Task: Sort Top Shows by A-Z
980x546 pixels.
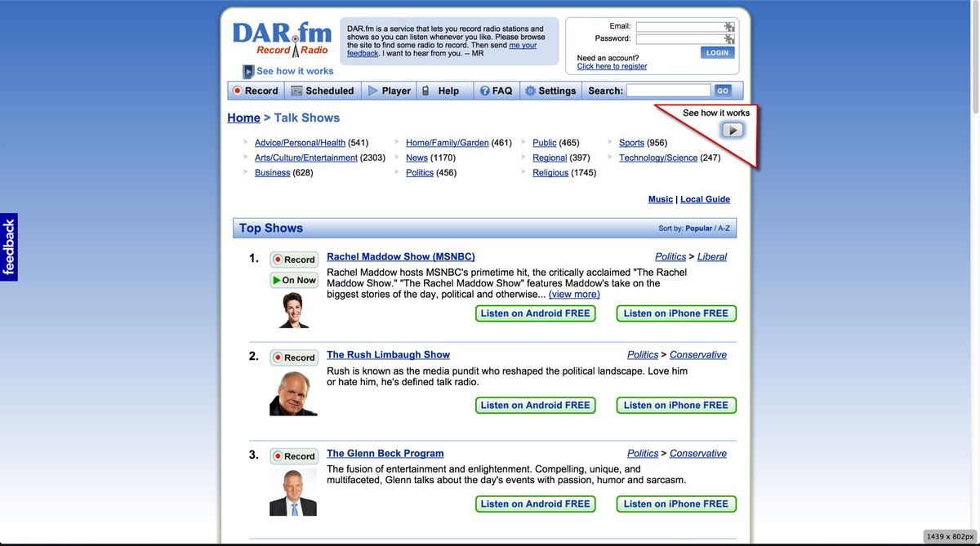Action: pos(725,228)
